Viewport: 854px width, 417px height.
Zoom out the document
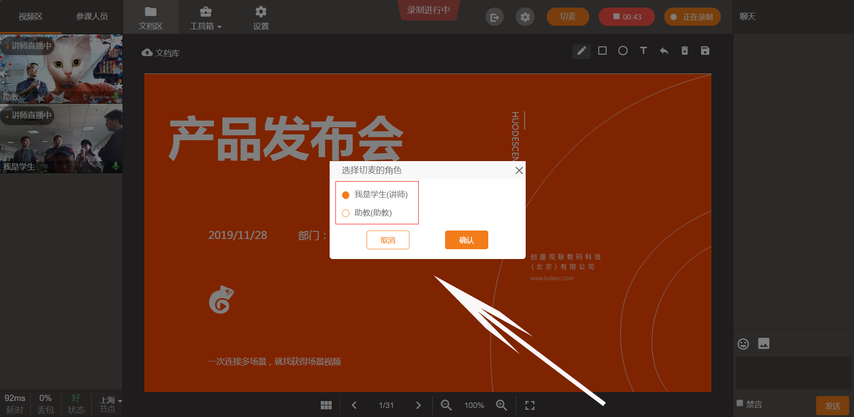click(446, 405)
